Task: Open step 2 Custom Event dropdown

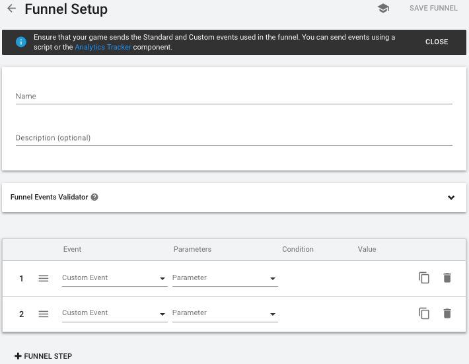Action: tap(114, 313)
